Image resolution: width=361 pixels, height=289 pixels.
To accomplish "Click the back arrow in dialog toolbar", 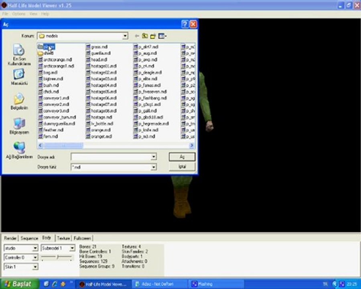I will click(x=137, y=36).
